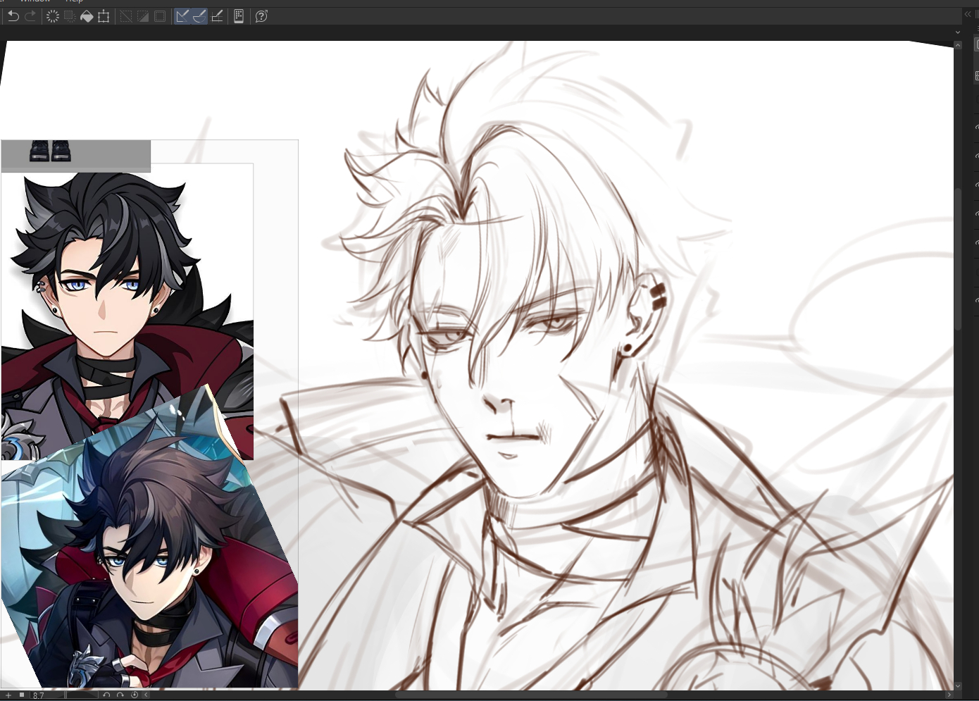
Task: Open Clip Studio support question-mark icon
Action: (x=261, y=16)
